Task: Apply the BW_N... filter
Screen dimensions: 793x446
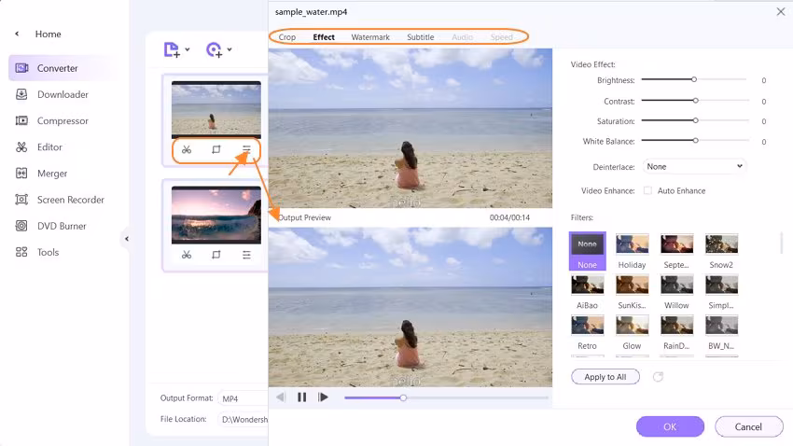Action: 721,332
